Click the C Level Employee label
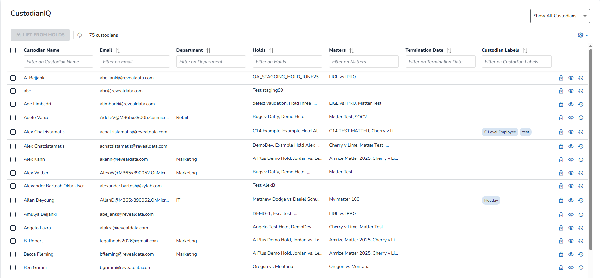 (500, 132)
